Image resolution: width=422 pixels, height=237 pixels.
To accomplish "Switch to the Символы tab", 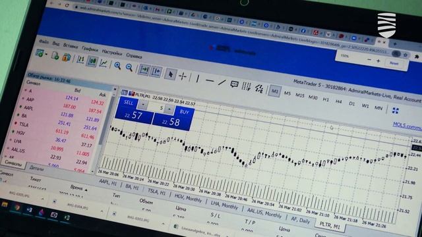I will point(13,163).
